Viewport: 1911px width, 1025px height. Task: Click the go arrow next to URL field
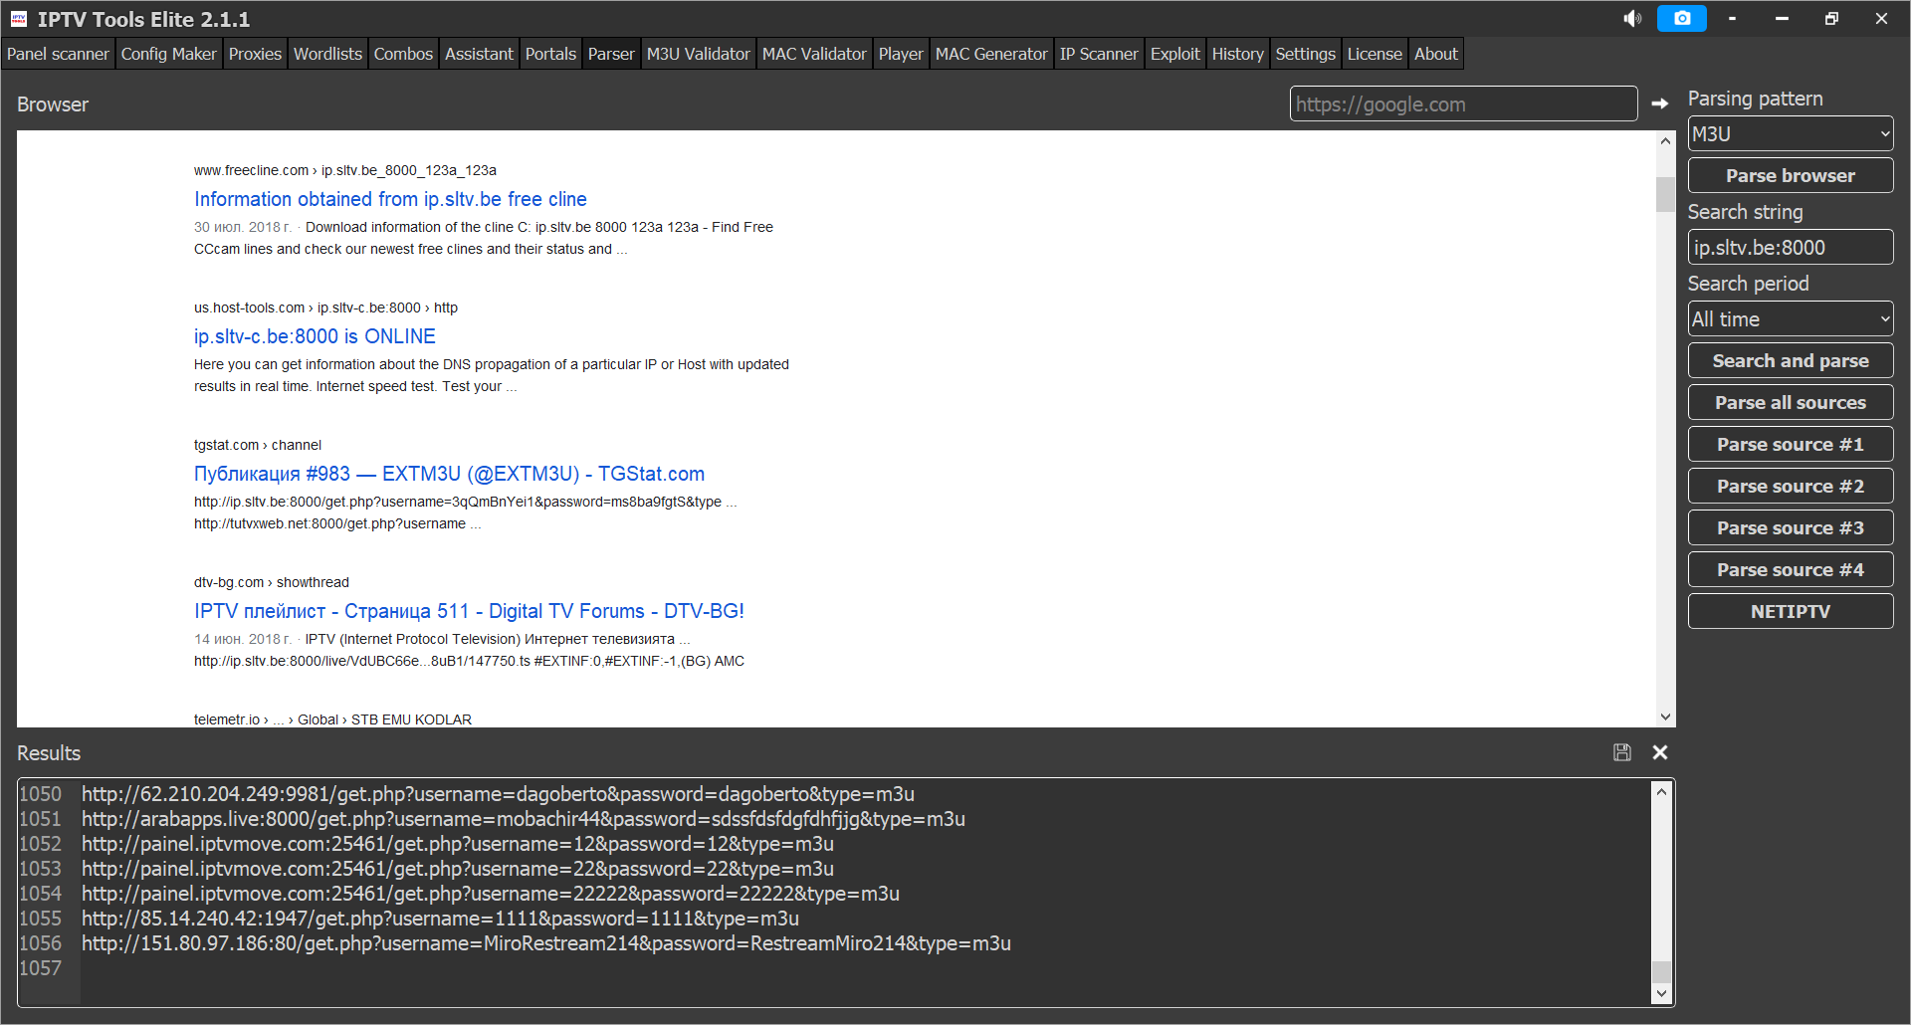1660,103
